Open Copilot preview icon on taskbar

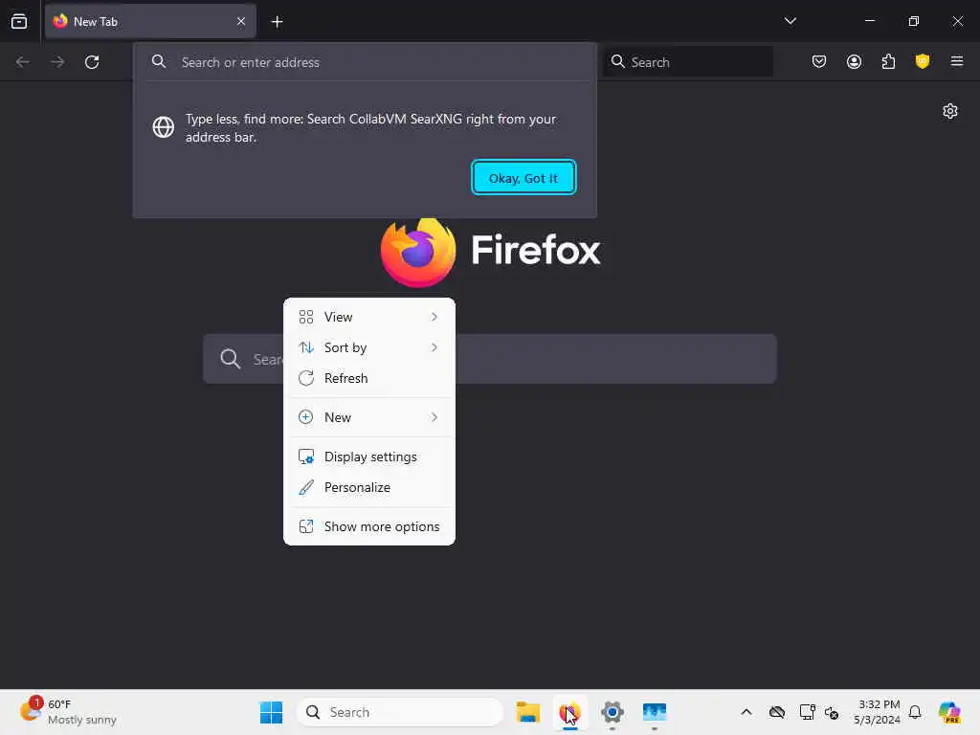949,712
